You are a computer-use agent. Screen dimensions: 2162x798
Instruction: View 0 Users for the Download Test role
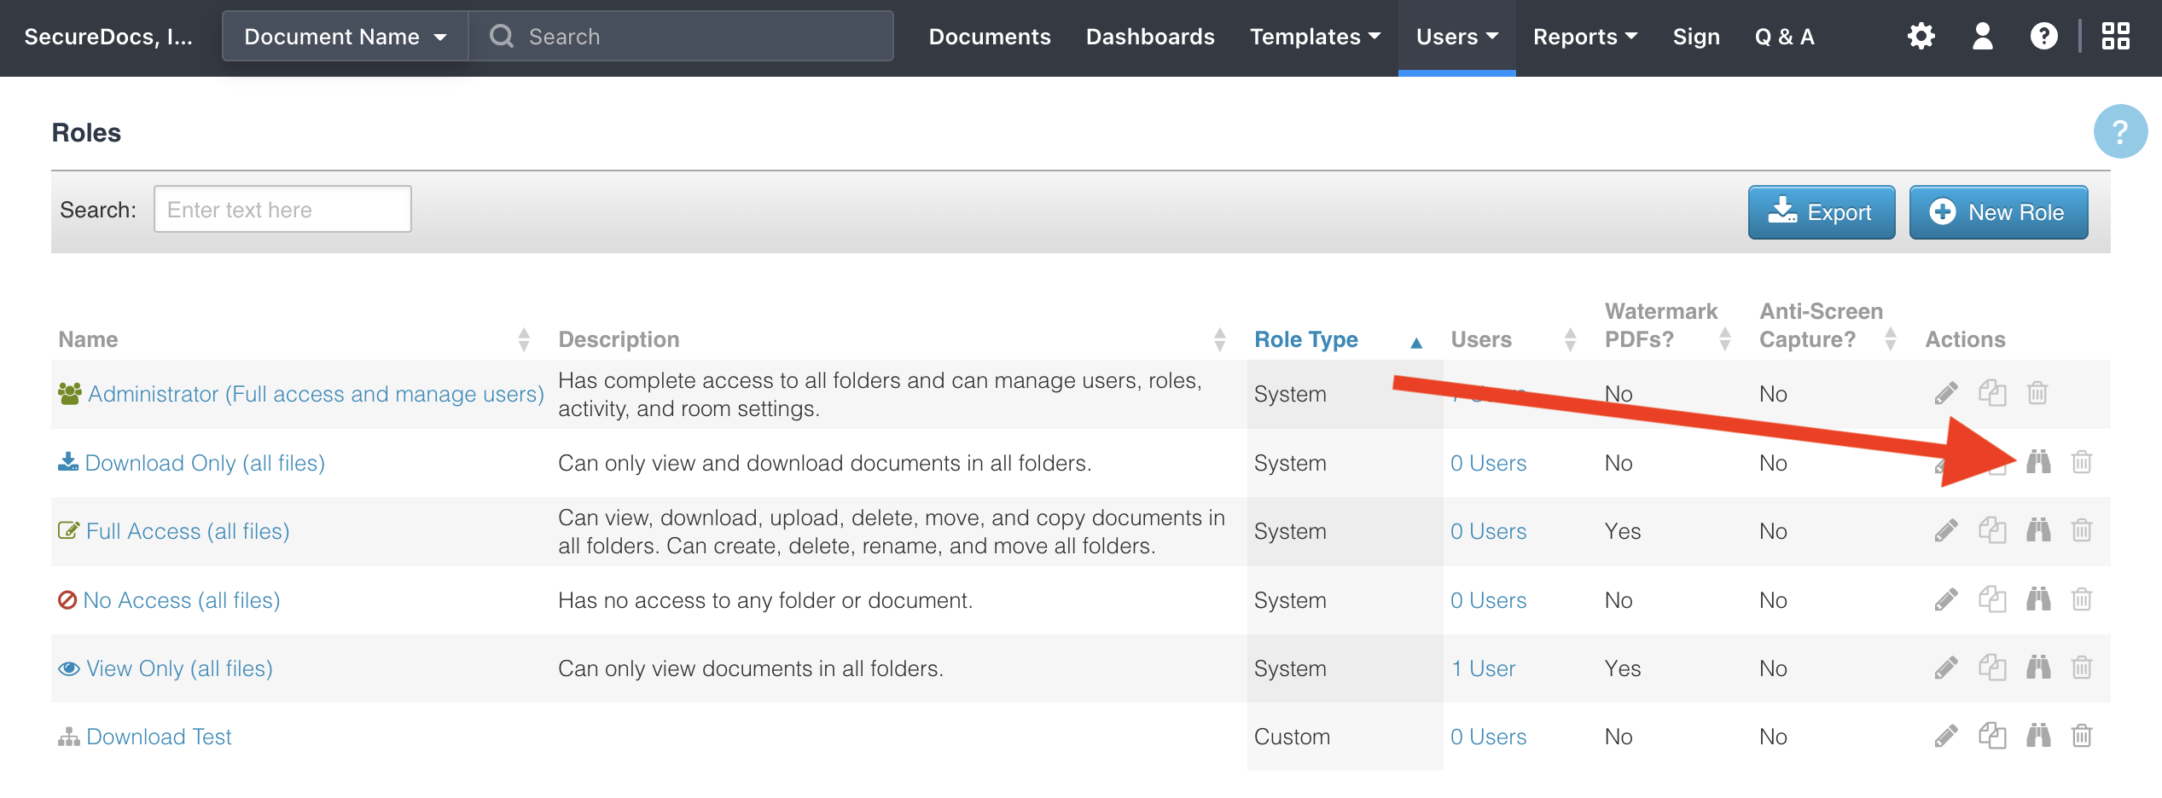click(1489, 737)
